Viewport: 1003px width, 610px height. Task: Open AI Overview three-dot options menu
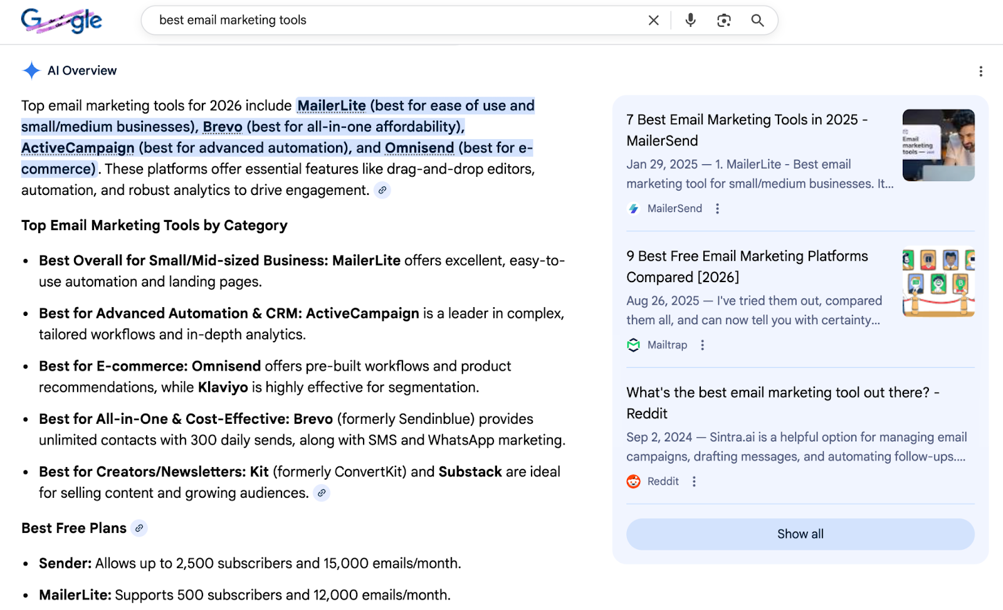pyautogui.click(x=980, y=71)
